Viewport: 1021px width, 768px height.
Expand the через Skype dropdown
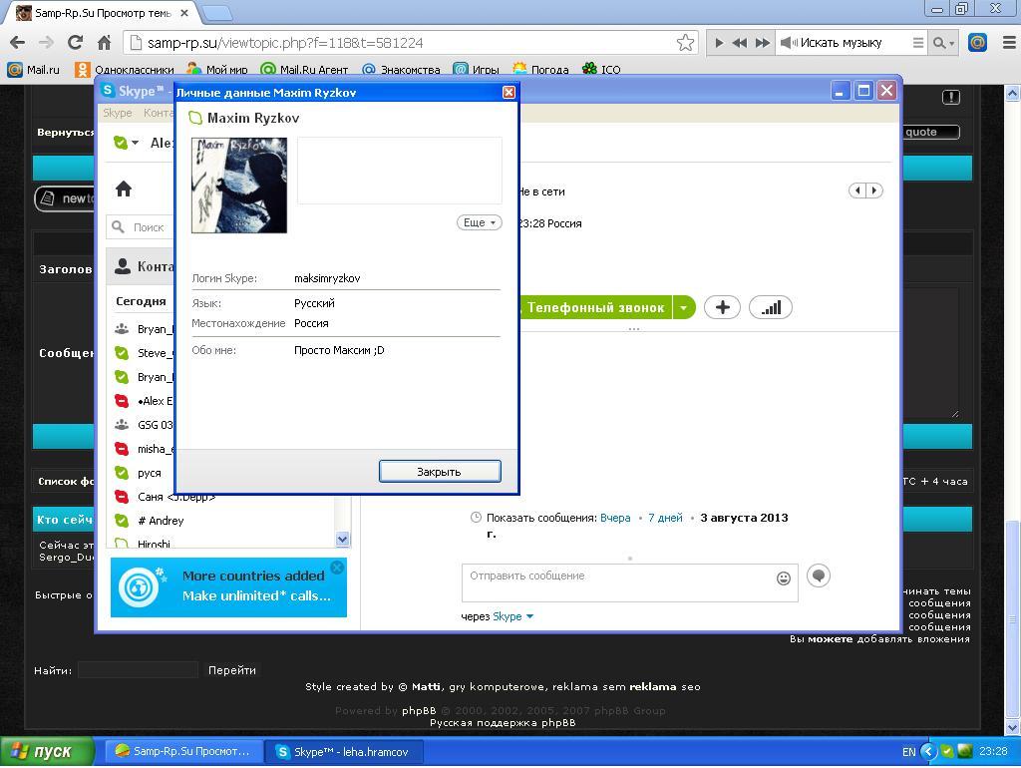[x=513, y=616]
